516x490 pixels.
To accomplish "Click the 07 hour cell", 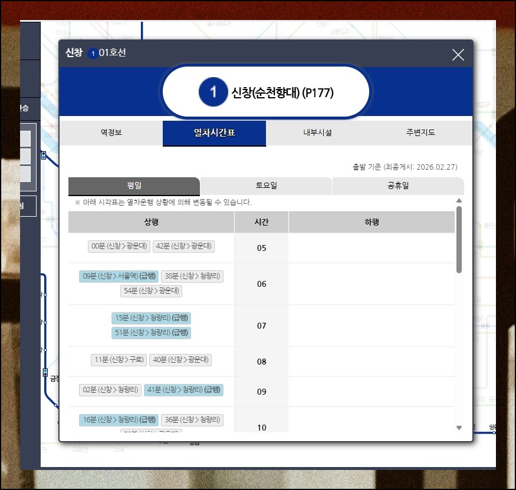I will [x=262, y=326].
